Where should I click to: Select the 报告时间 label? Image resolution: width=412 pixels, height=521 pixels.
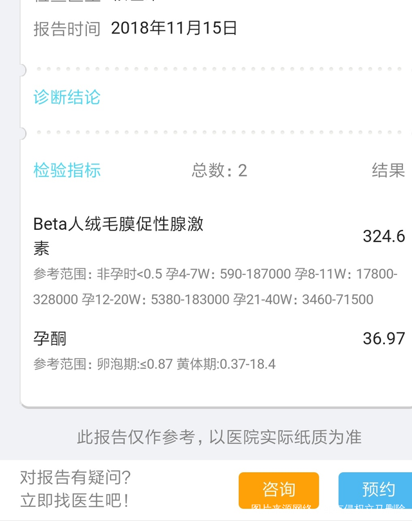click(67, 29)
